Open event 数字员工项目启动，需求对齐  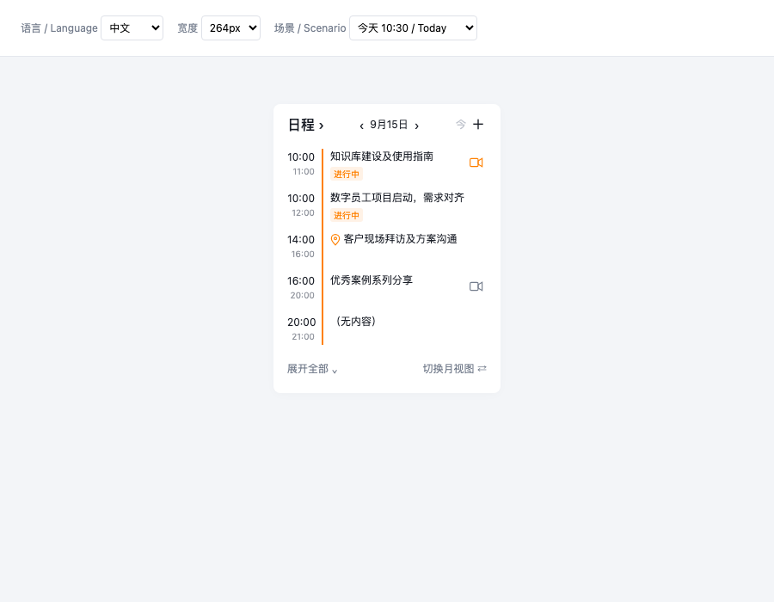click(x=397, y=198)
